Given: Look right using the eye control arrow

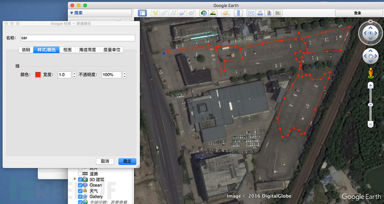Looking at the screenshot, I should pos(376,33).
